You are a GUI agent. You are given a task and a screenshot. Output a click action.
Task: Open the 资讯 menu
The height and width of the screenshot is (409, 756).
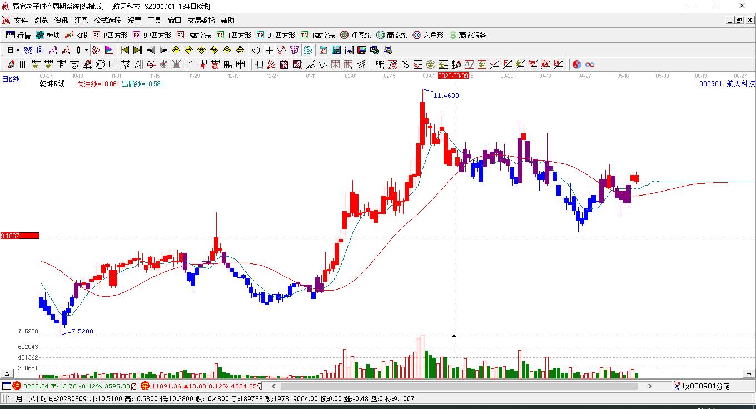[x=61, y=21]
